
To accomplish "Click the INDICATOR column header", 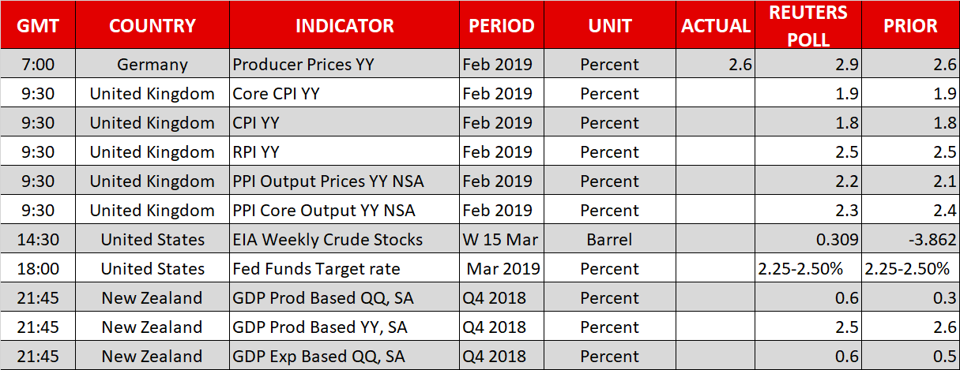I will point(344,25).
